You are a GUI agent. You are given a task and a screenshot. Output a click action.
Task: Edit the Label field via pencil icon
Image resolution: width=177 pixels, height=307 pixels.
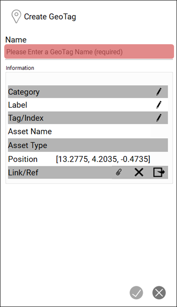point(159,105)
